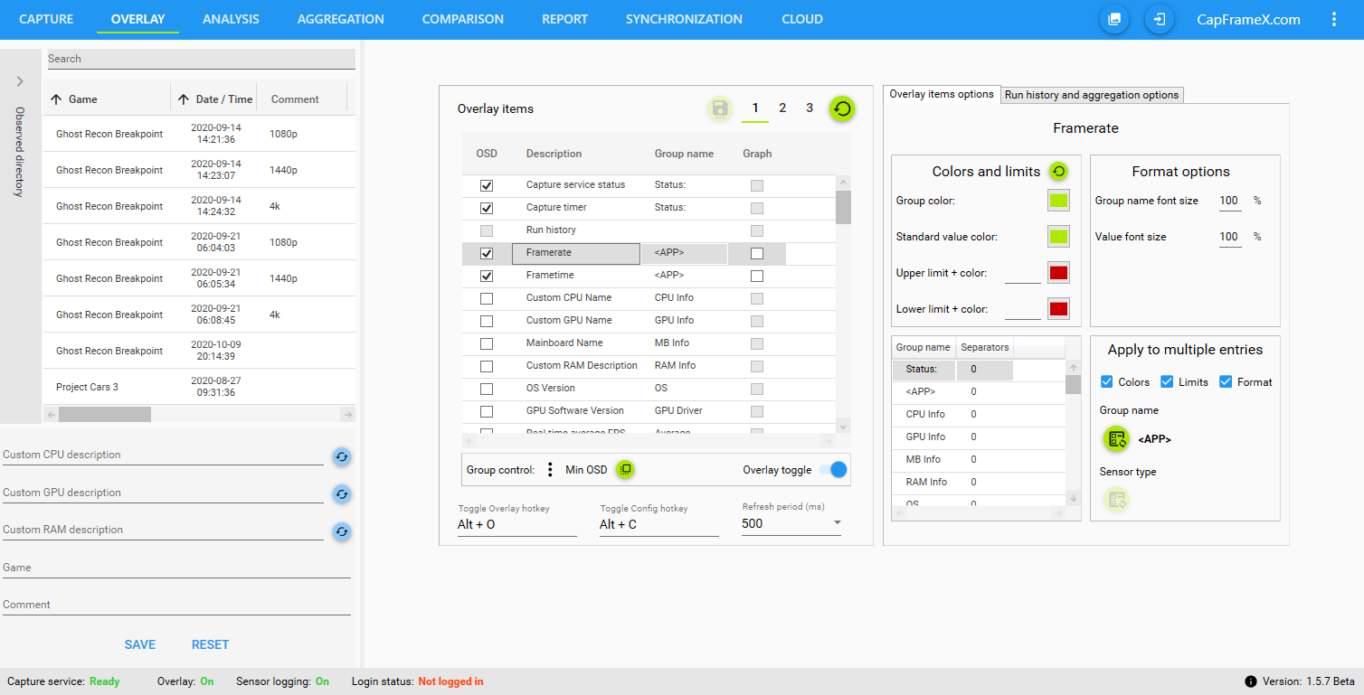Click the save overlay configuration icon

point(720,109)
